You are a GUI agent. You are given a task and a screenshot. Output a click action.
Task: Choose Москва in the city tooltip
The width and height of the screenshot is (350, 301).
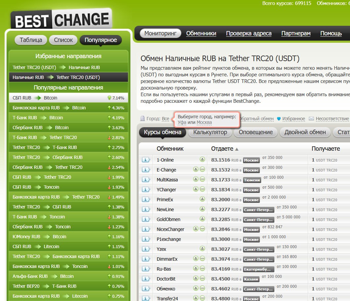(x=204, y=122)
